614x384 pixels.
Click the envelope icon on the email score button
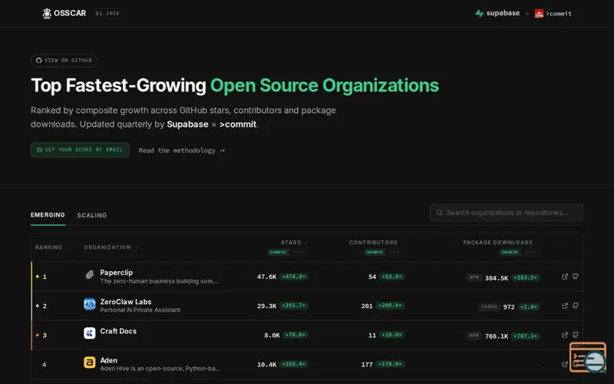[39, 150]
